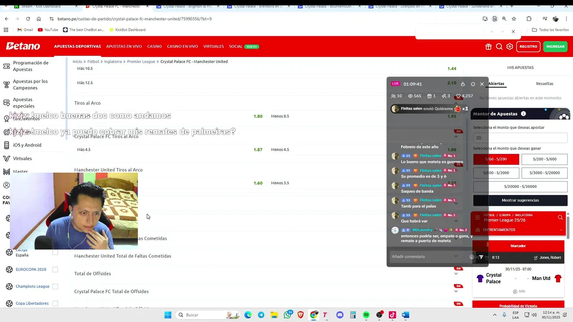The width and height of the screenshot is (573, 322).
Task: Go to browser home page
Action: (x=38, y=19)
